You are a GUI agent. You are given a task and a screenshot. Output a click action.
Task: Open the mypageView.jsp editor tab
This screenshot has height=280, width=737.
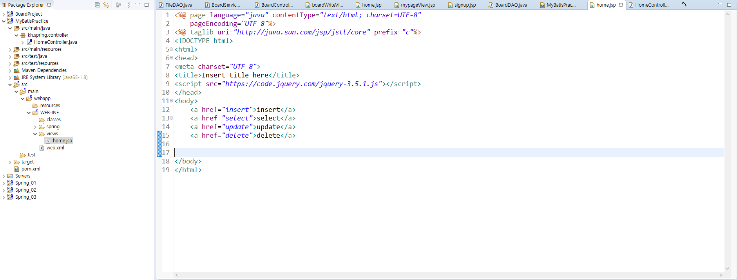[415, 5]
